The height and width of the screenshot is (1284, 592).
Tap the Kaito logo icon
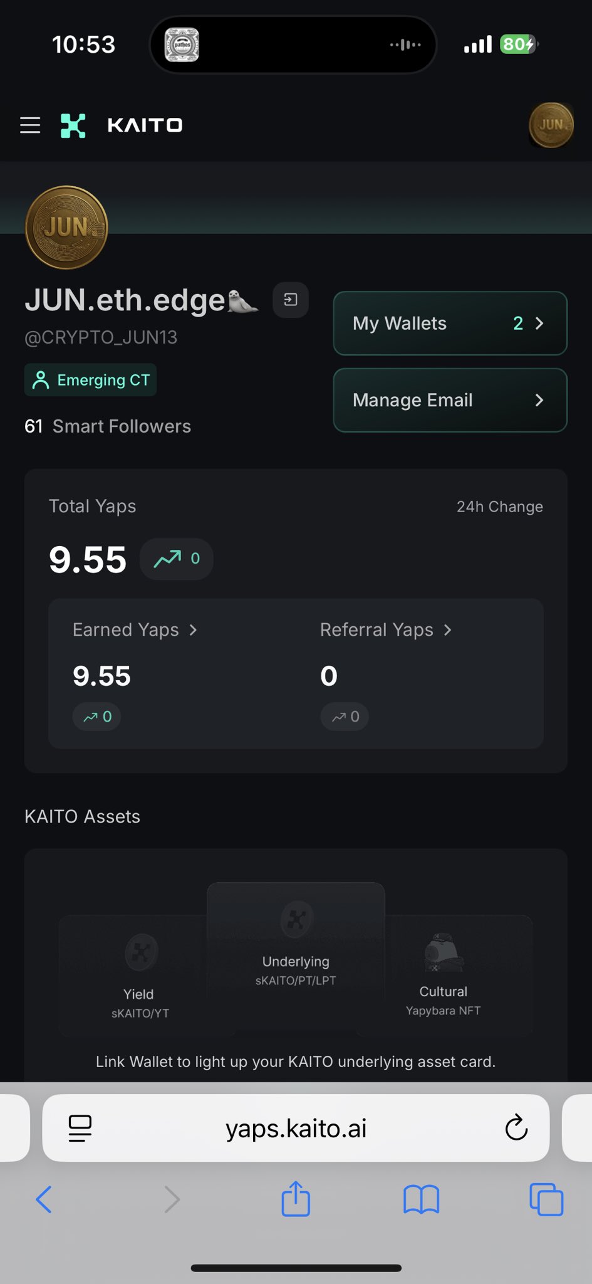(x=73, y=125)
